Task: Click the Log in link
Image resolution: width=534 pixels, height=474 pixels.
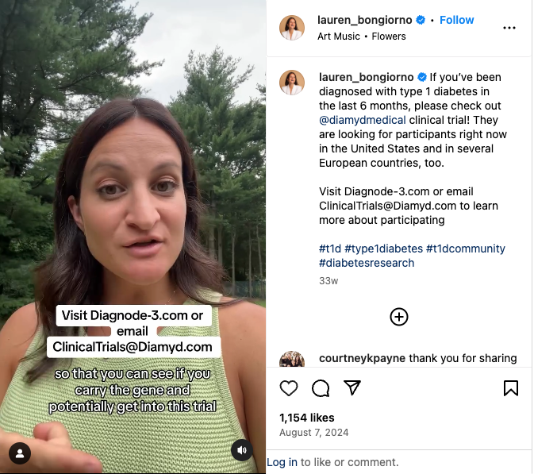Action: 282,462
